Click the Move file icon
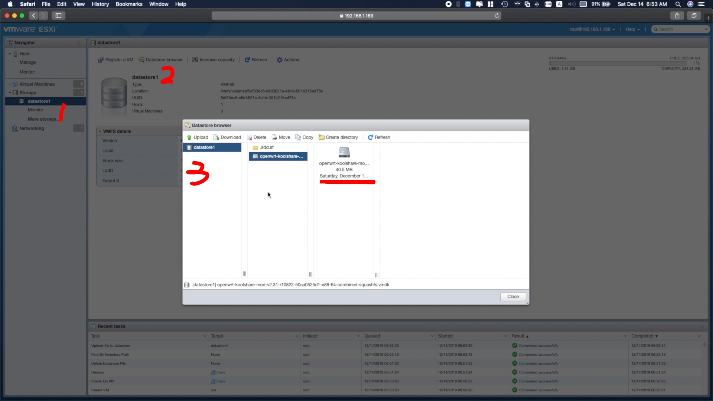 (274, 137)
